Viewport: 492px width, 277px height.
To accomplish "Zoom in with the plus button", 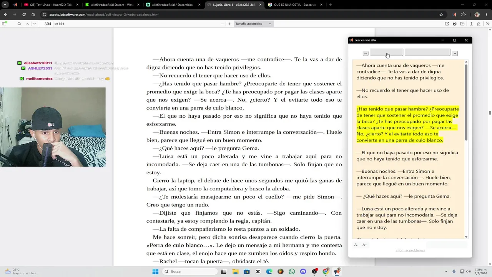I will tap(229, 24).
